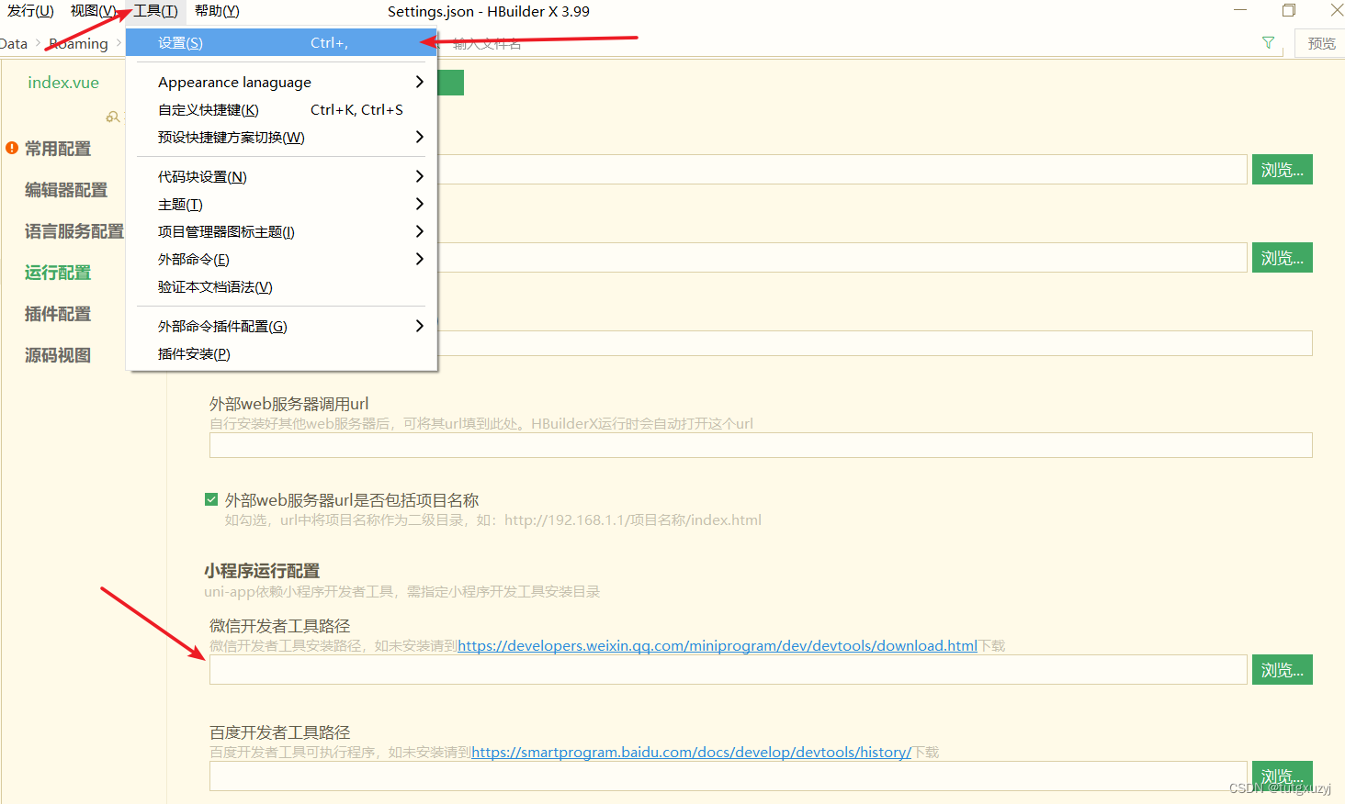Click the search icon above 常用配置

113,117
